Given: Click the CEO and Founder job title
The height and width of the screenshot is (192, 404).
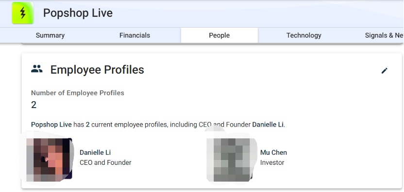Looking at the screenshot, I should [x=105, y=162].
